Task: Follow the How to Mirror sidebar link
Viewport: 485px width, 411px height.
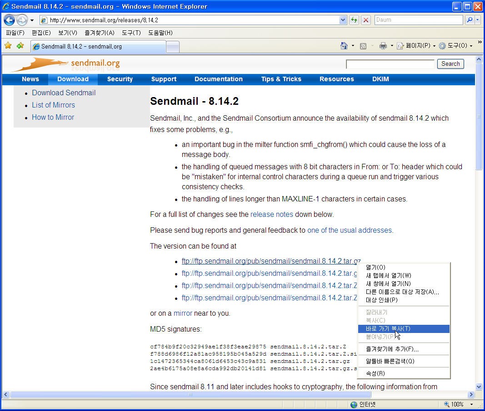Action: (x=53, y=117)
